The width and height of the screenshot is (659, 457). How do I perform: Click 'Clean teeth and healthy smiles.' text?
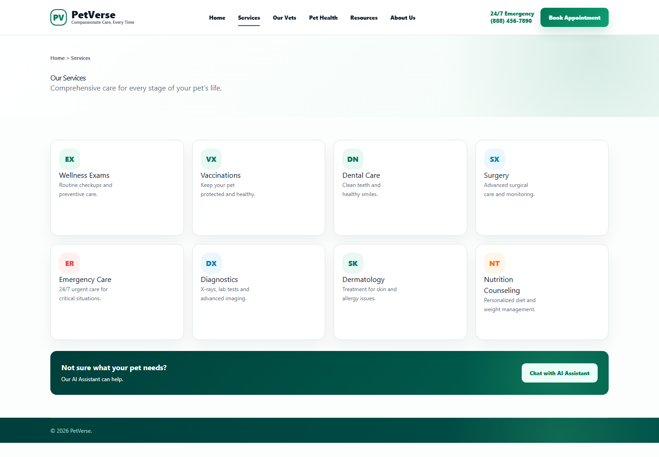(x=362, y=190)
